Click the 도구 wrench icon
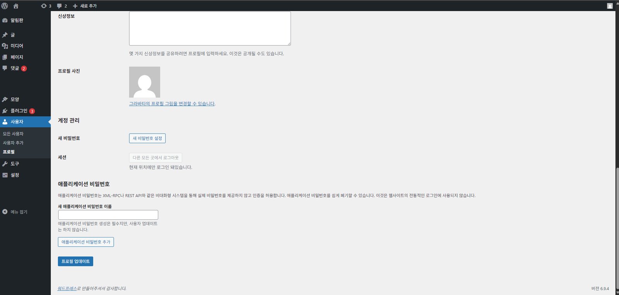619x295 pixels. coord(5,164)
